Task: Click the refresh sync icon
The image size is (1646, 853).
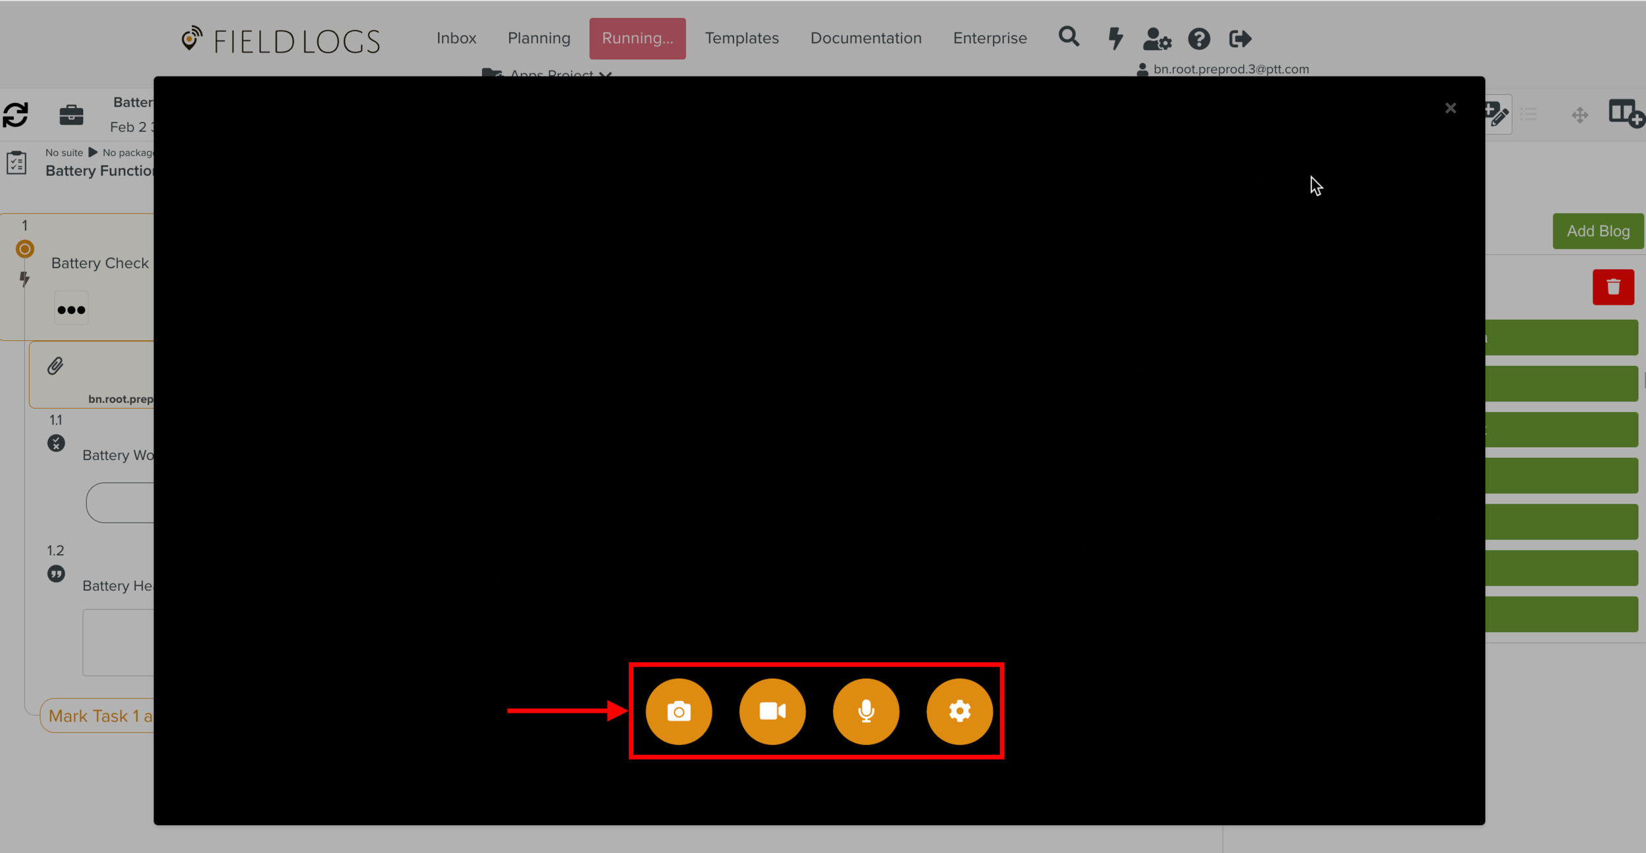Action: tap(16, 115)
